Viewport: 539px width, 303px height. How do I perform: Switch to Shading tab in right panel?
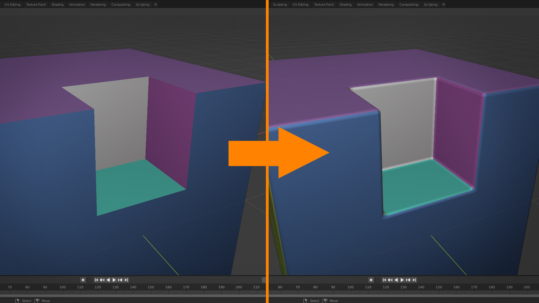coord(345,5)
